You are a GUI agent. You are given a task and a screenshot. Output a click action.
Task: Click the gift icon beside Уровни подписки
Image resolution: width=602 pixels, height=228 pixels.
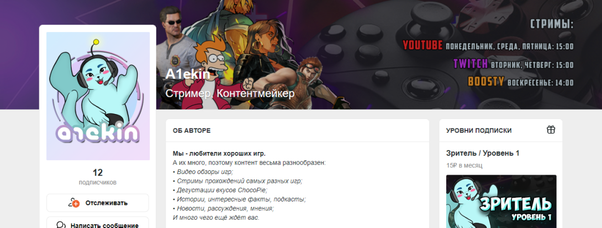point(551,129)
